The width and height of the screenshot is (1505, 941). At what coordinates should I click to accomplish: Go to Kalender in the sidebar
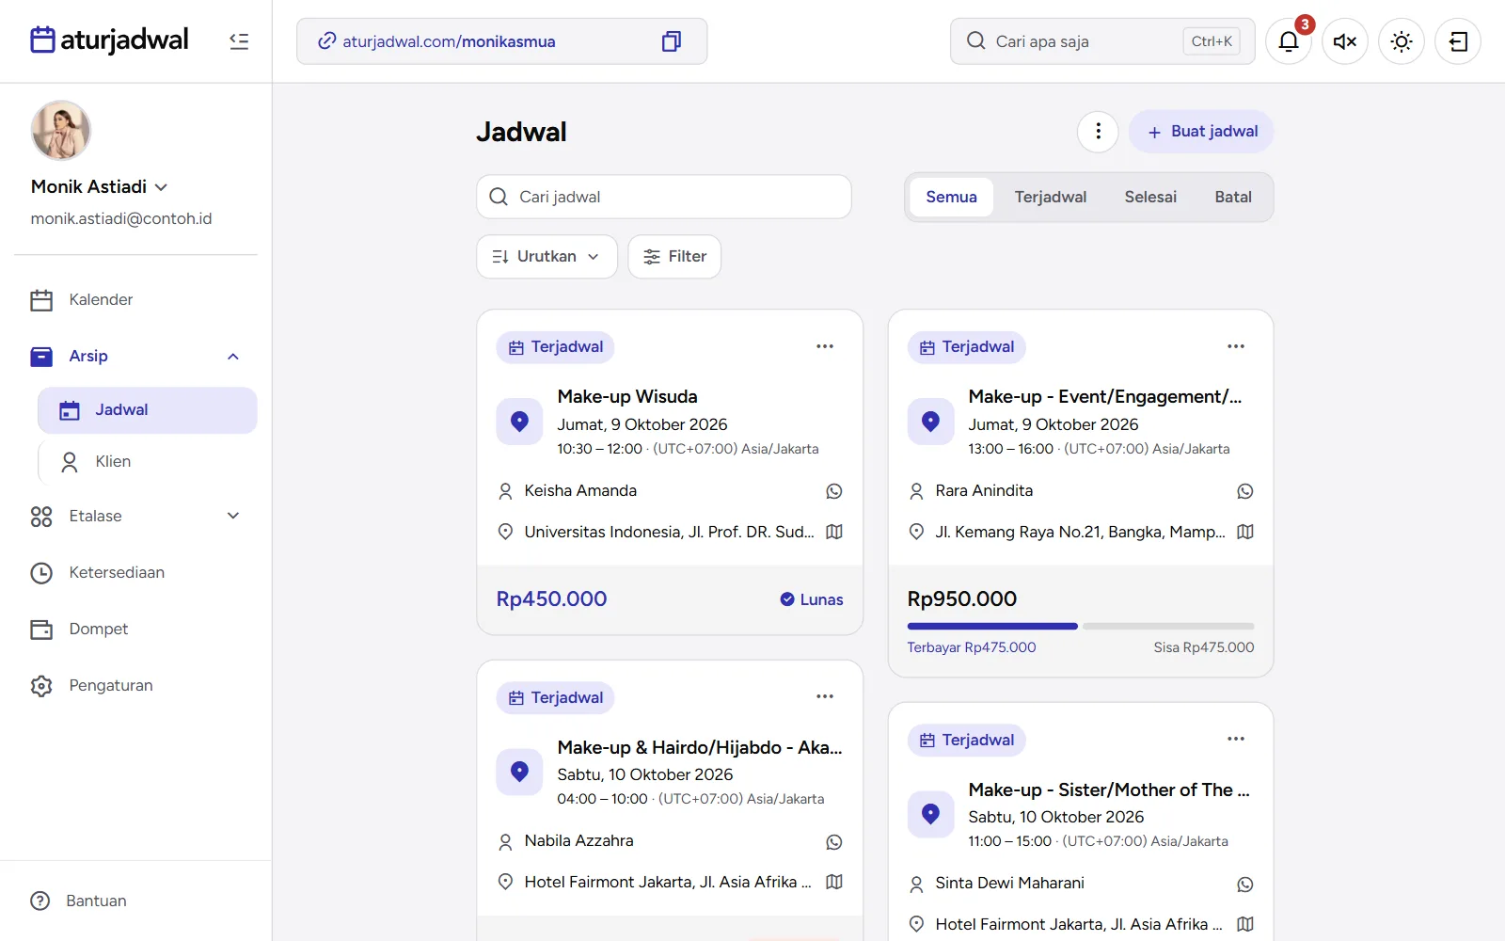coord(135,299)
